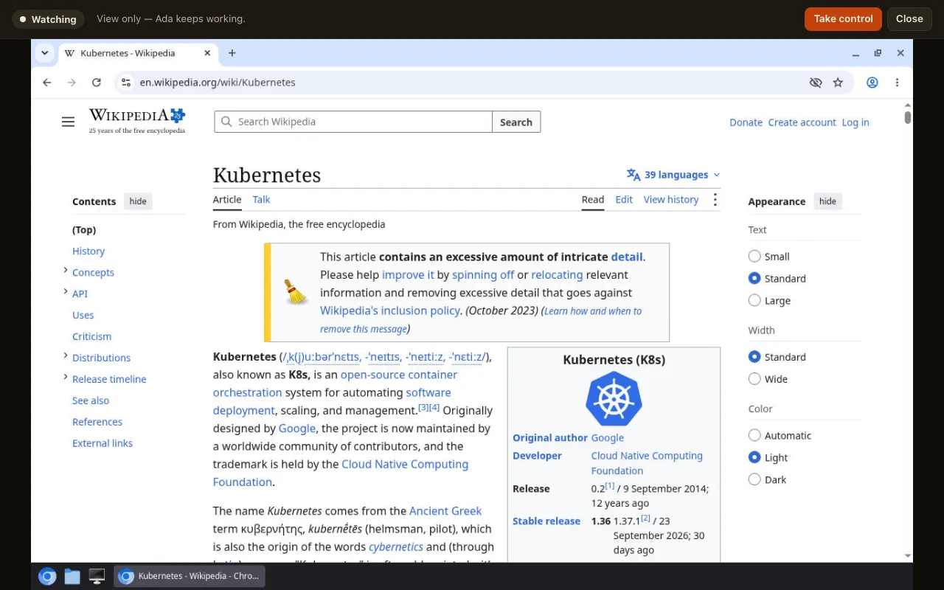Switch to the Talk tab

pyautogui.click(x=261, y=200)
